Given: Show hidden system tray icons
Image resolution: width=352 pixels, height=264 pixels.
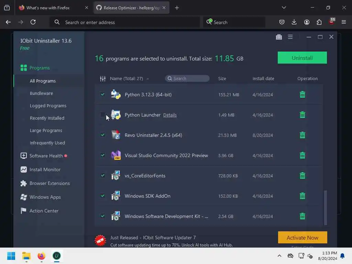Looking at the screenshot, I should 279,256.
